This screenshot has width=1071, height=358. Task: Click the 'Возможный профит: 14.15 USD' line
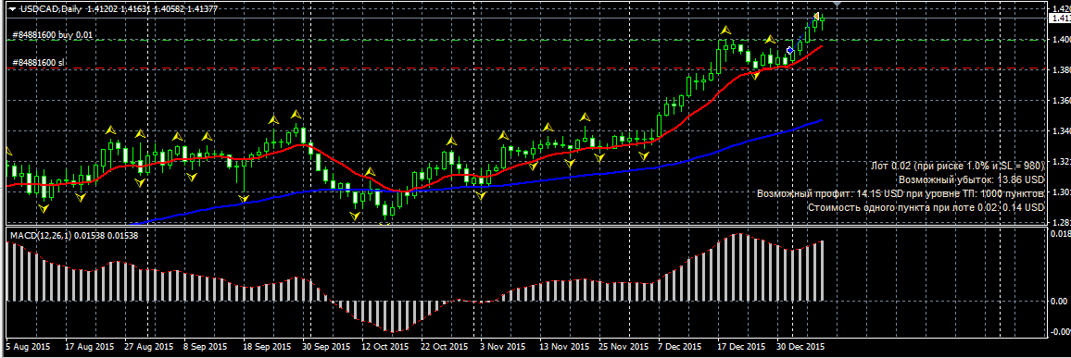pyautogui.click(x=901, y=194)
